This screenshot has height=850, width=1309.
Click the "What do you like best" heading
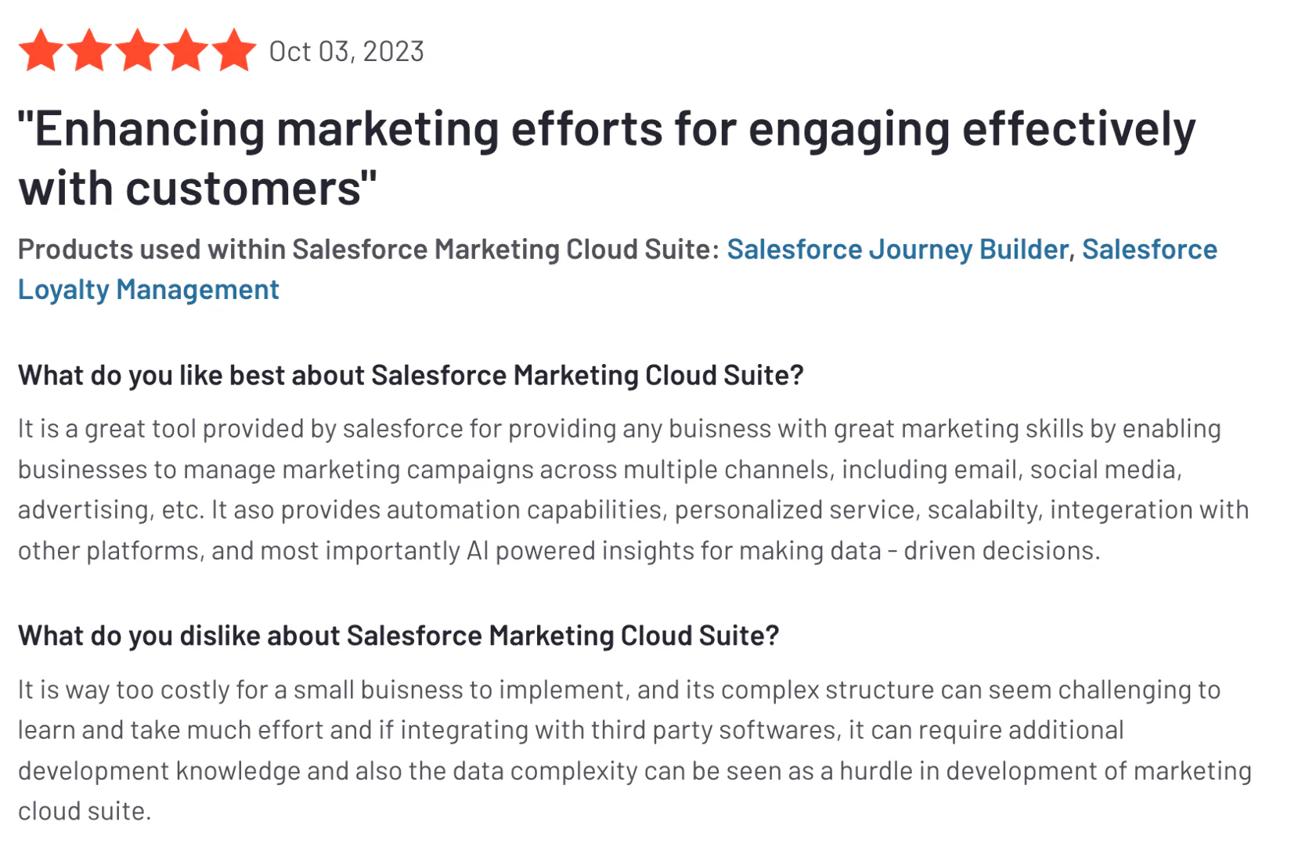point(410,376)
